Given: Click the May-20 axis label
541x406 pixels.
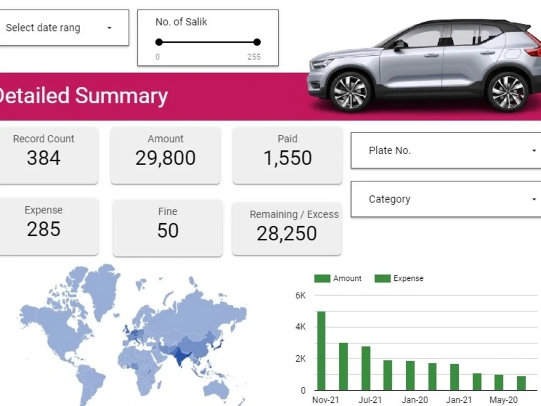Looking at the screenshot, I should 503,400.
